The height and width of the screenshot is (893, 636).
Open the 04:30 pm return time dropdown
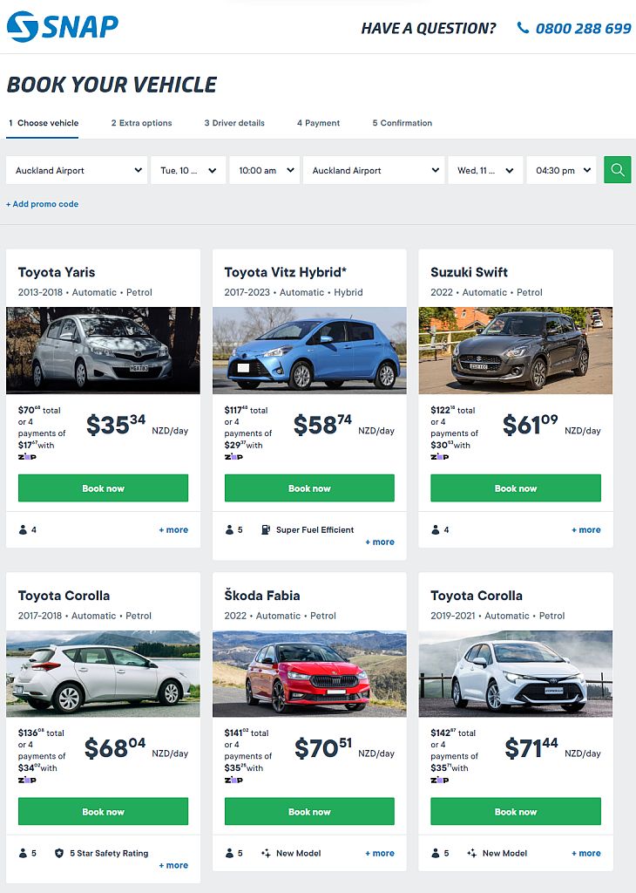[x=561, y=169]
